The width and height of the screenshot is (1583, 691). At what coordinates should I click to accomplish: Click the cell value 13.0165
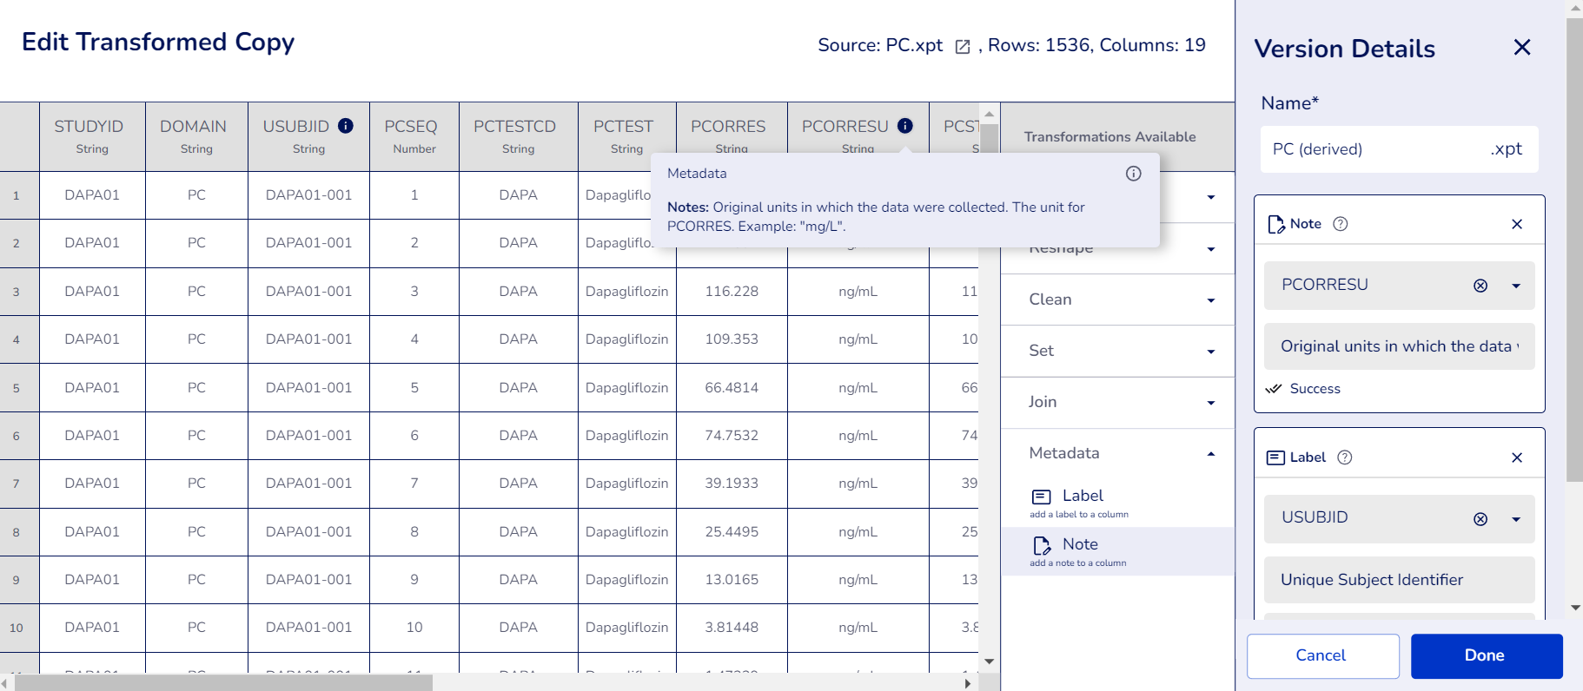point(732,580)
